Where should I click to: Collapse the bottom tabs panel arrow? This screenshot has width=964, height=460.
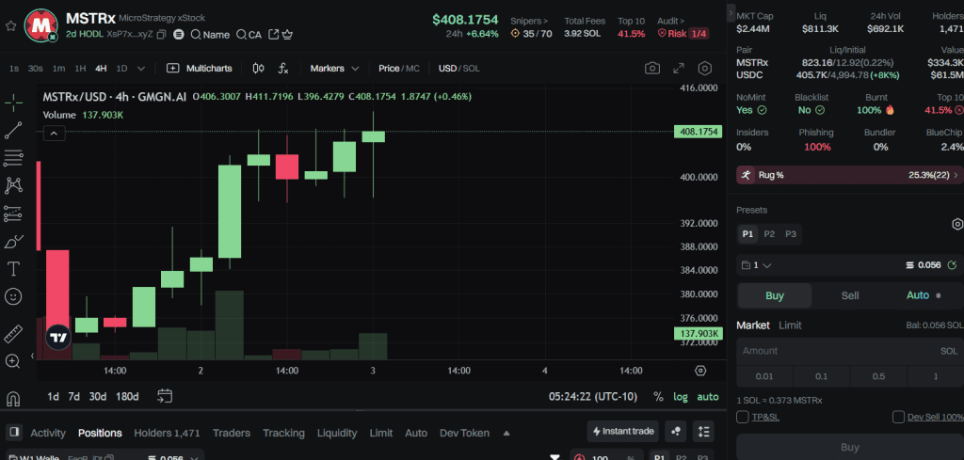pos(506,433)
